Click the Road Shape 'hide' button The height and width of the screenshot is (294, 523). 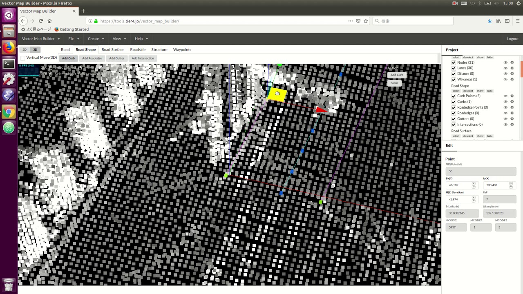click(490, 91)
